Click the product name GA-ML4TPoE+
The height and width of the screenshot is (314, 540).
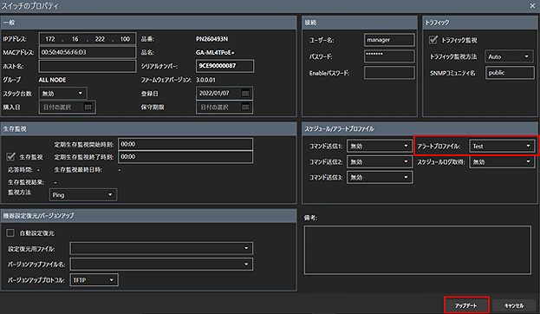click(215, 52)
